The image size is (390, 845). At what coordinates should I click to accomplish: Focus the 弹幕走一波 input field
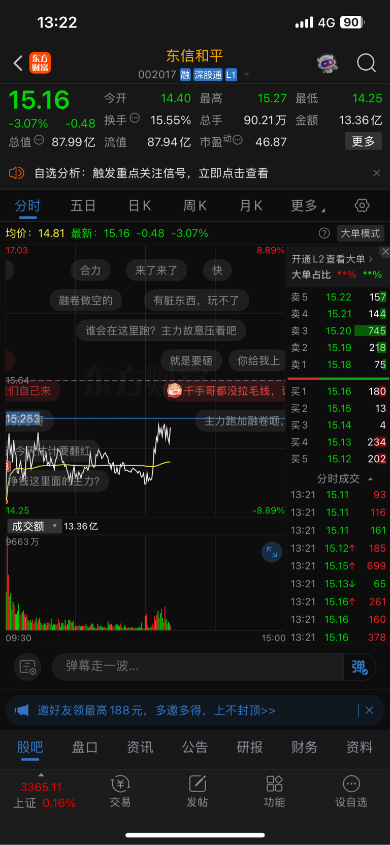coord(198,667)
